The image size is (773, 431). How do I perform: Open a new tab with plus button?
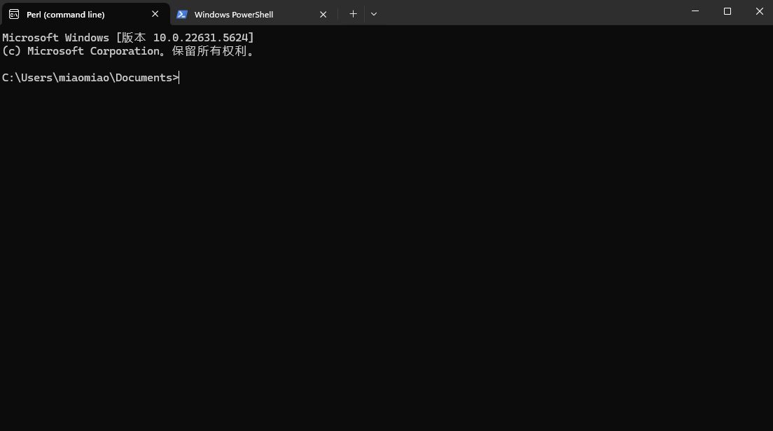[353, 14]
